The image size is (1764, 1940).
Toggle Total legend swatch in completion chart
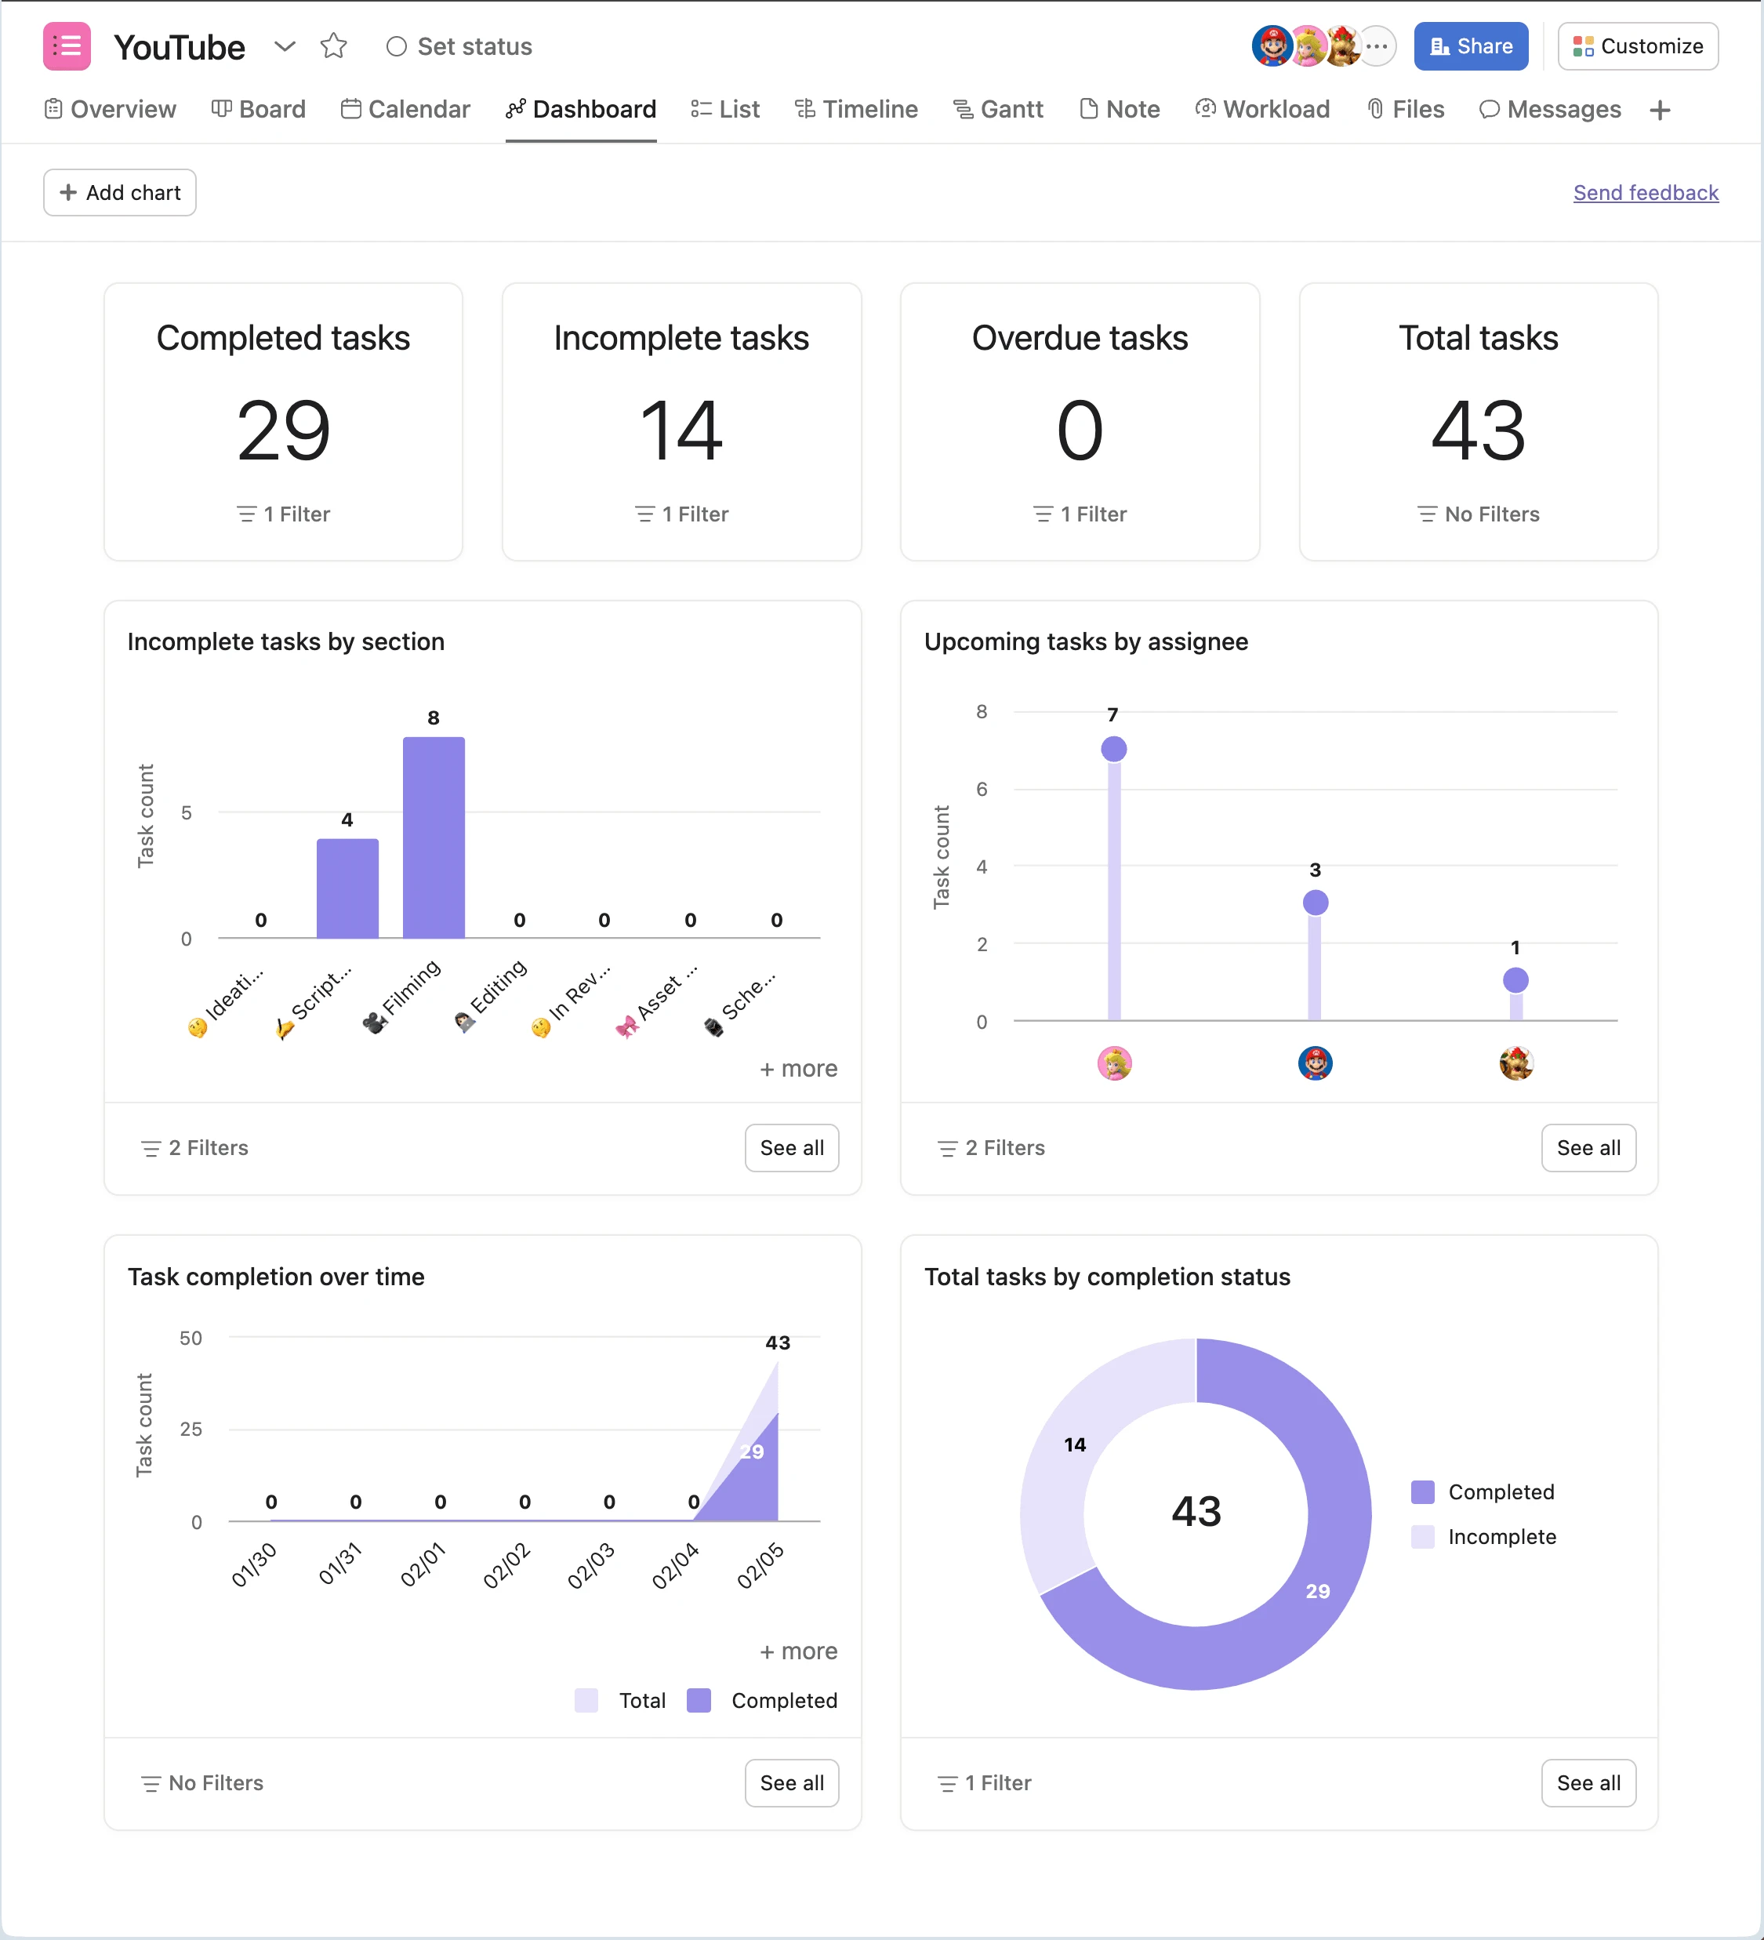586,1700
